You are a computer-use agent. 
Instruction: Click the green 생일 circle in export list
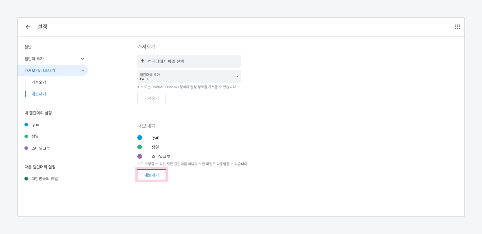(140, 147)
